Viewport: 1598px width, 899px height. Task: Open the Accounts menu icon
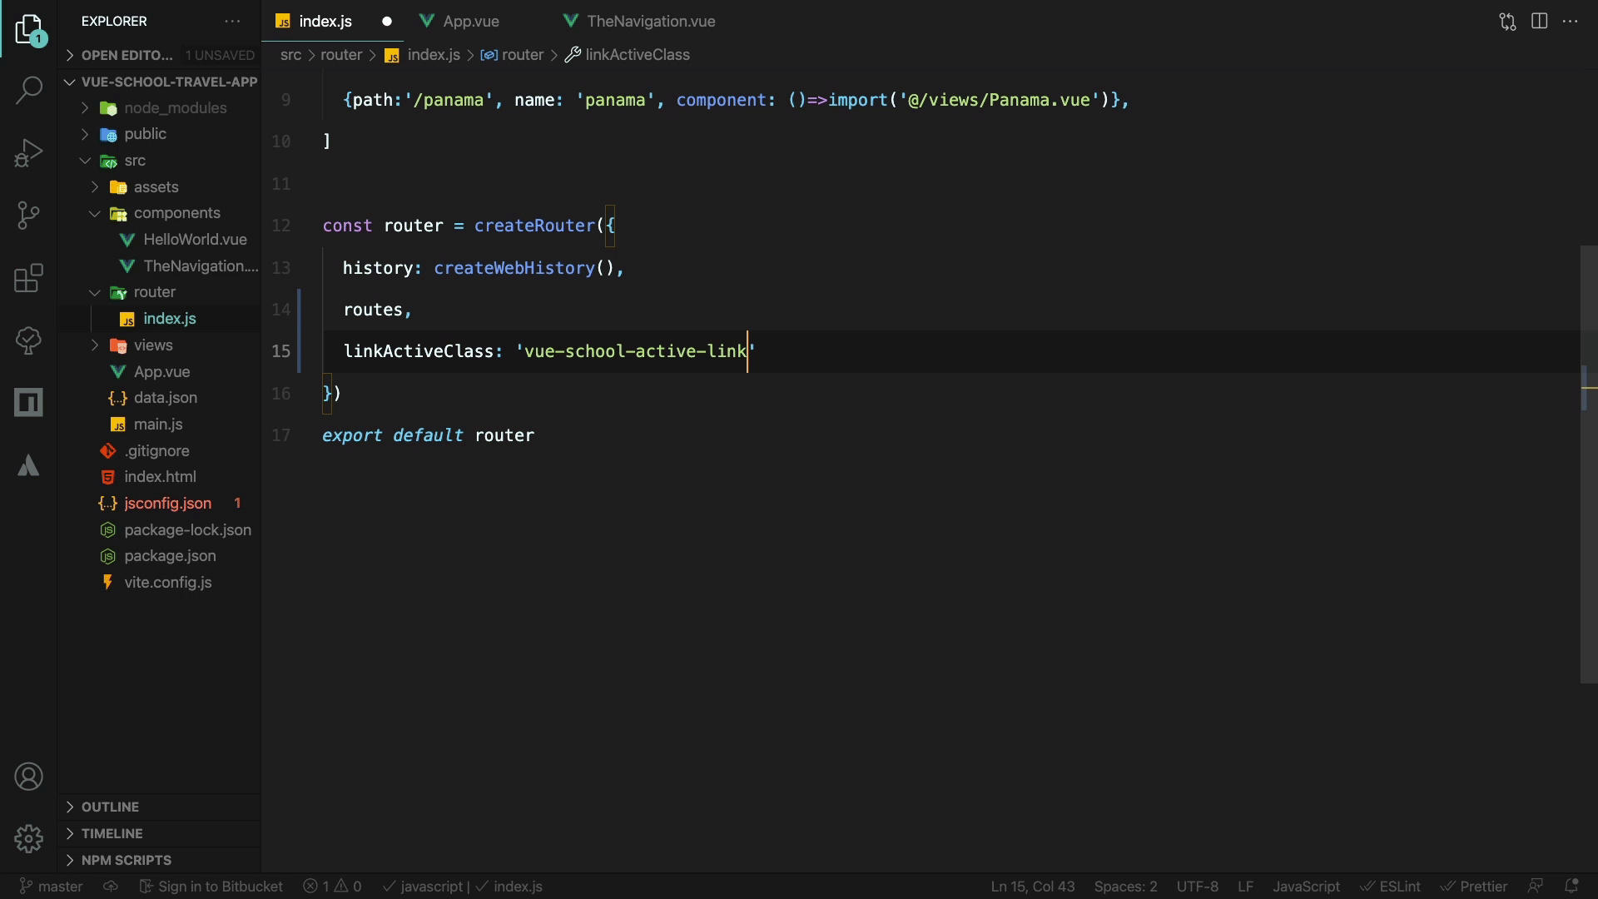coord(29,777)
